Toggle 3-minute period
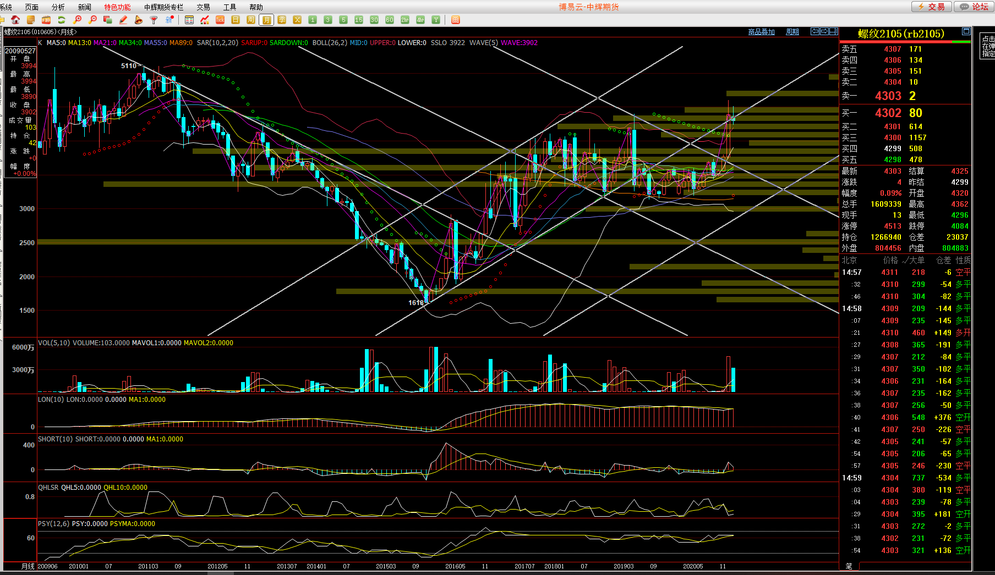995x575 pixels. pos(328,20)
